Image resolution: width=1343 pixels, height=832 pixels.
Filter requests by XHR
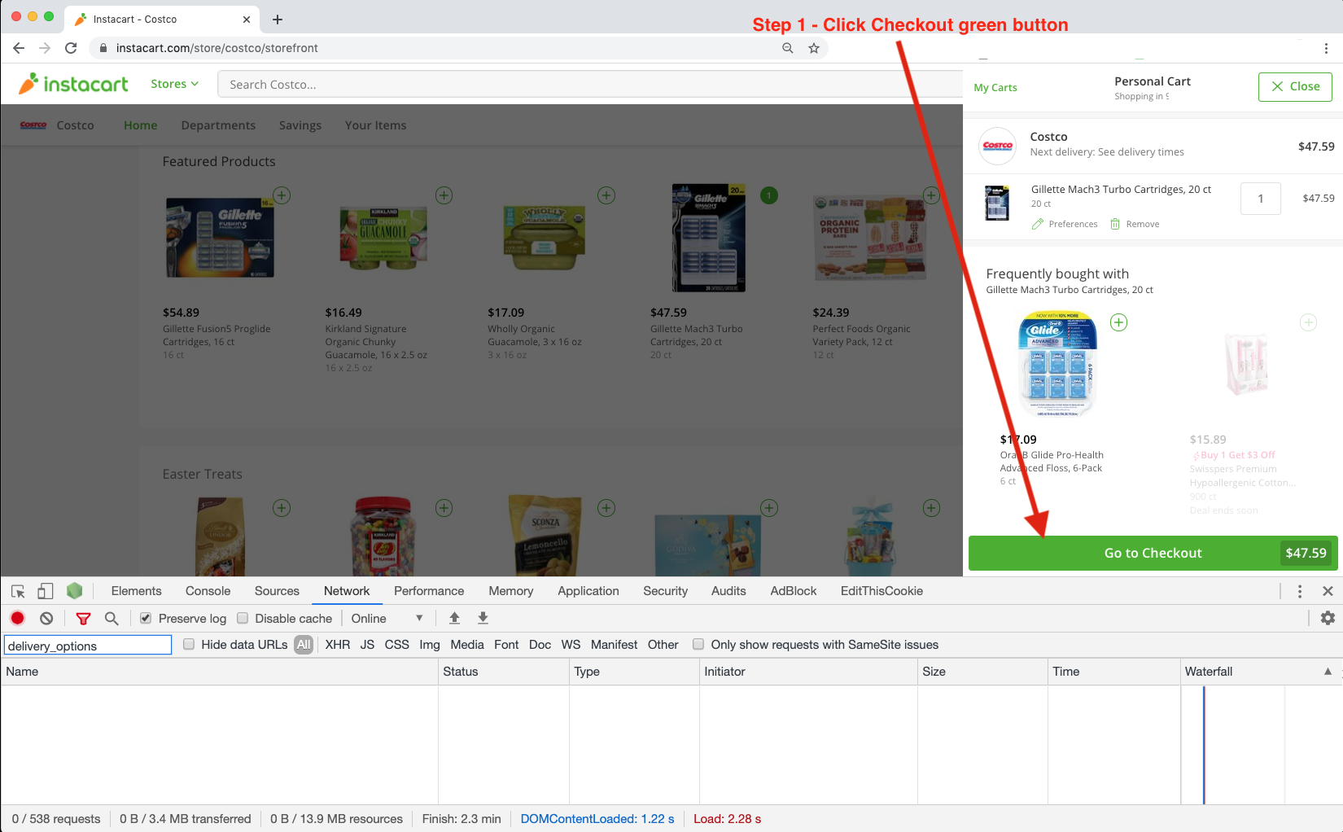click(338, 645)
